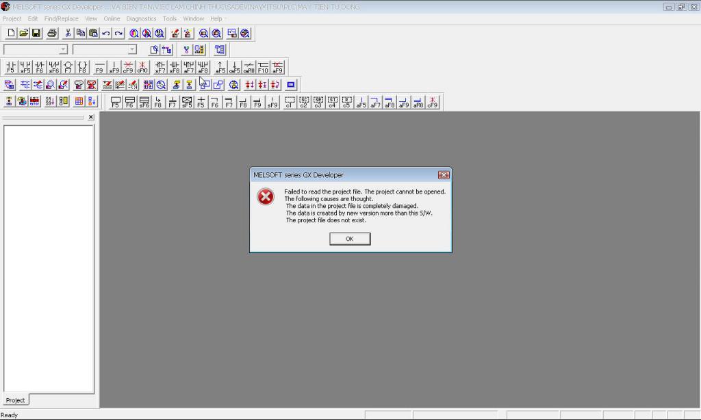Switch to the Project tab in sidebar
701x420 pixels.
click(x=15, y=400)
